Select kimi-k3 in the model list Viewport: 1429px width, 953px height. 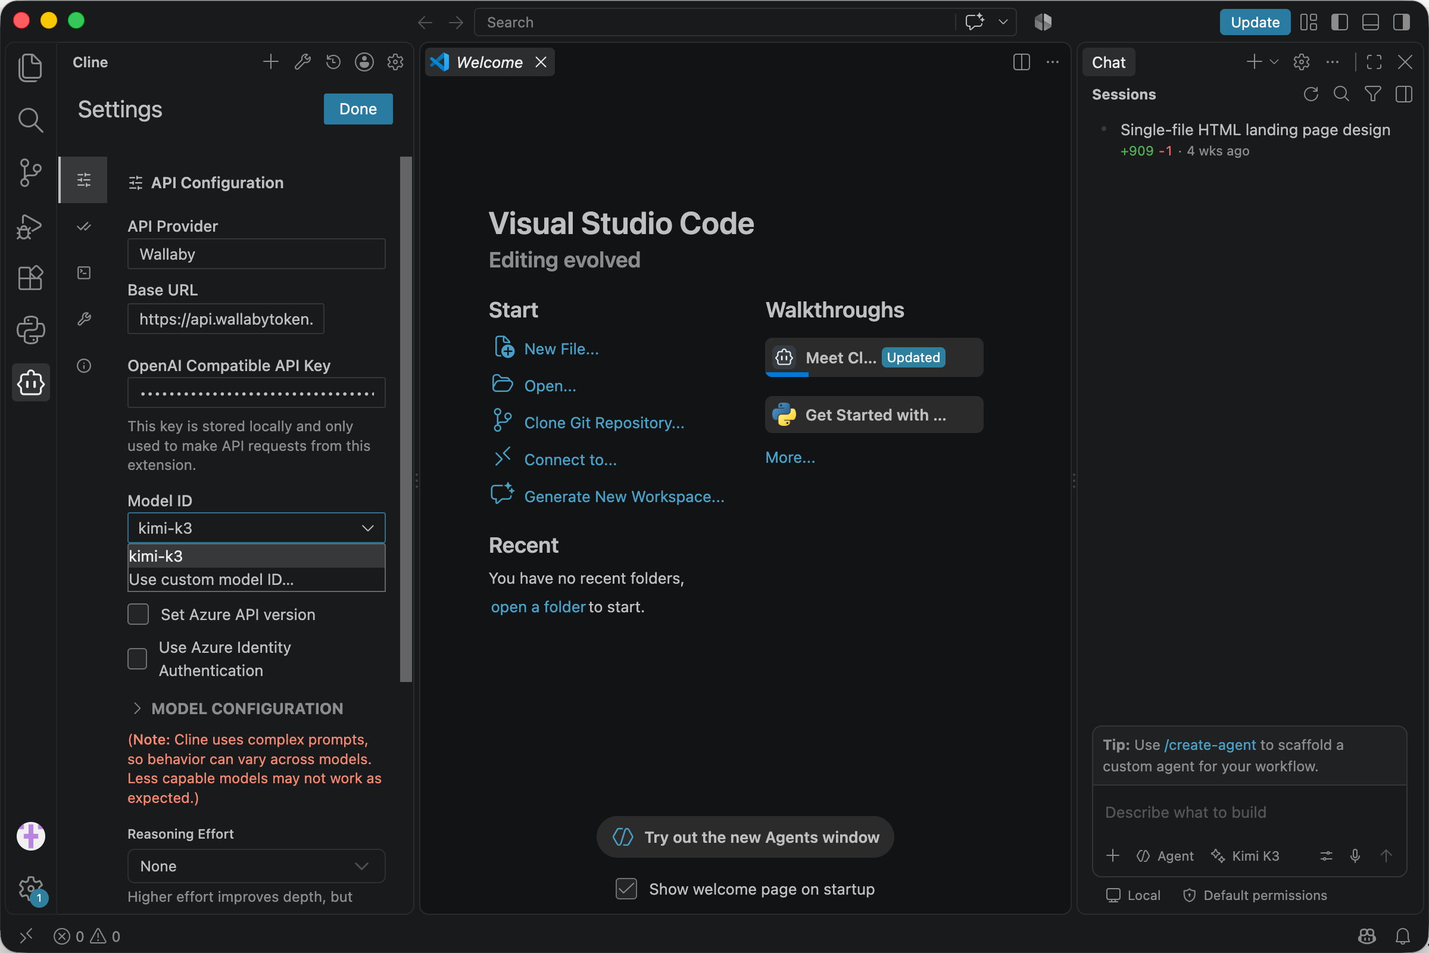pyautogui.click(x=257, y=556)
